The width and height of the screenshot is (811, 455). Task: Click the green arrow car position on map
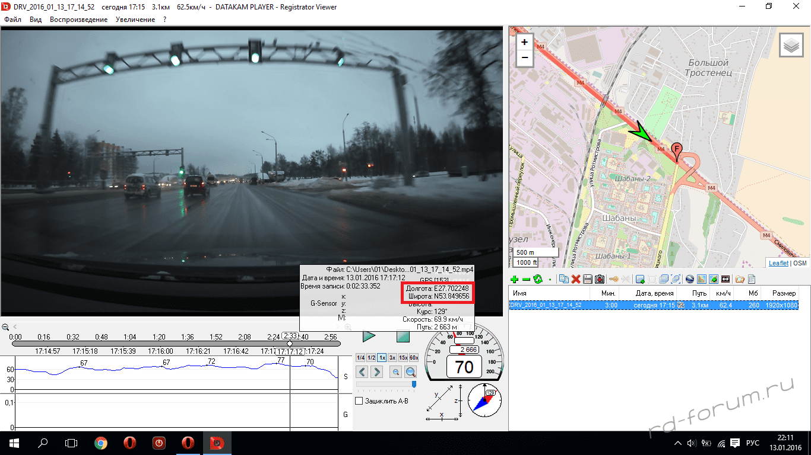pos(641,133)
